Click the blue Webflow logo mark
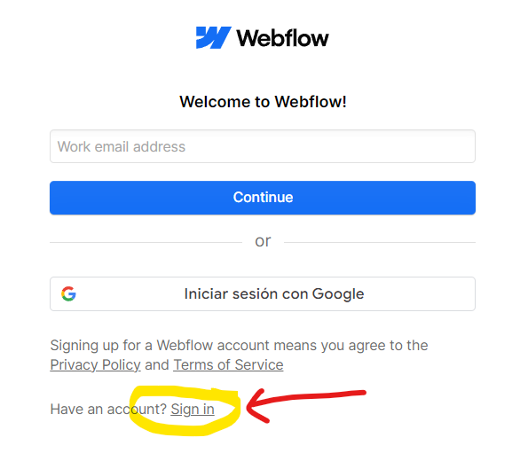The height and width of the screenshot is (461, 528). (214, 37)
